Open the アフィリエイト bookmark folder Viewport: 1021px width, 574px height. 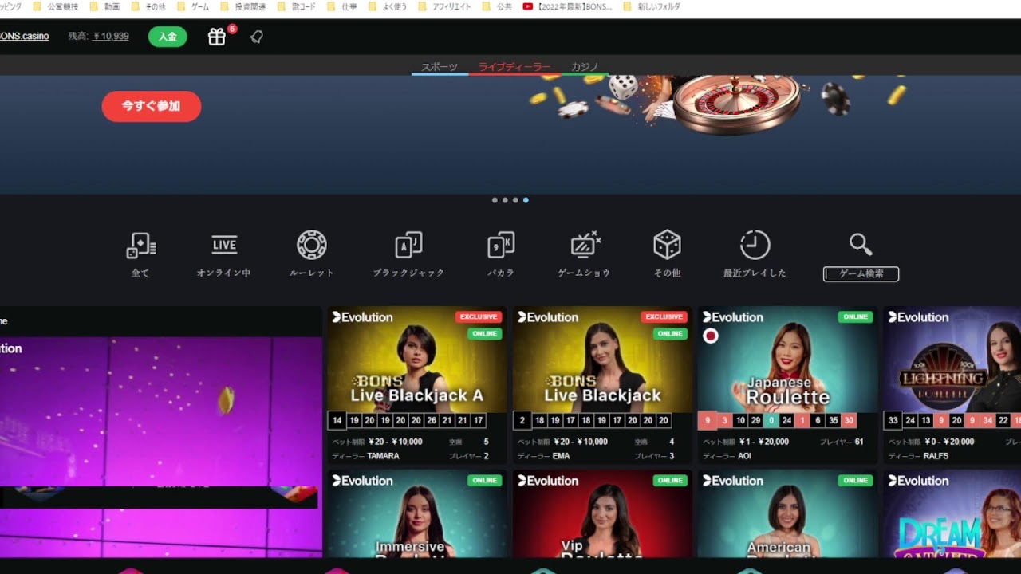coord(443,6)
